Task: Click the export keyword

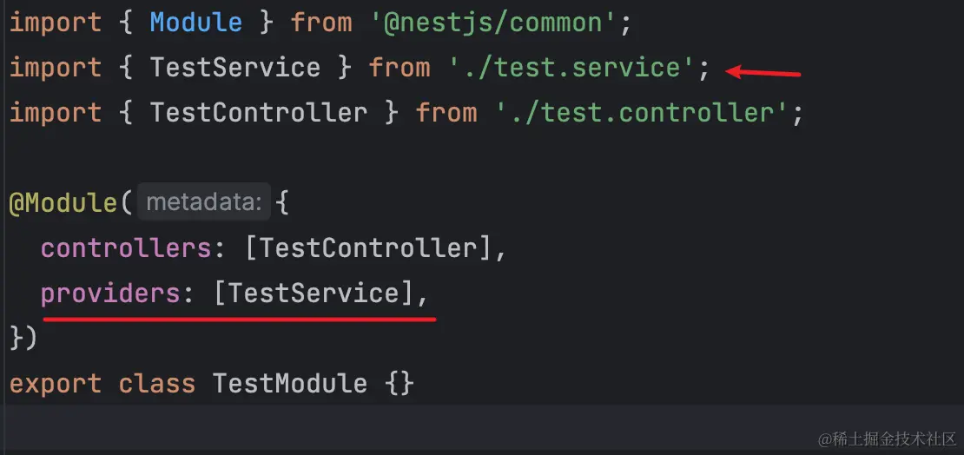Action: [x=56, y=385]
